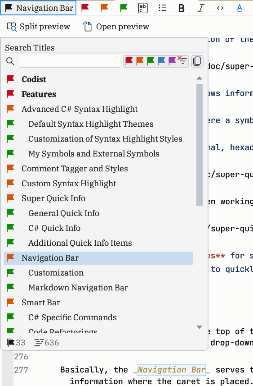Open the Navigation Bar title dropdown
This screenshot has height=386, width=253.
pyautogui.click(x=38, y=8)
